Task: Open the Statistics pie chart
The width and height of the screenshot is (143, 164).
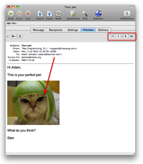Action: click(98, 14)
